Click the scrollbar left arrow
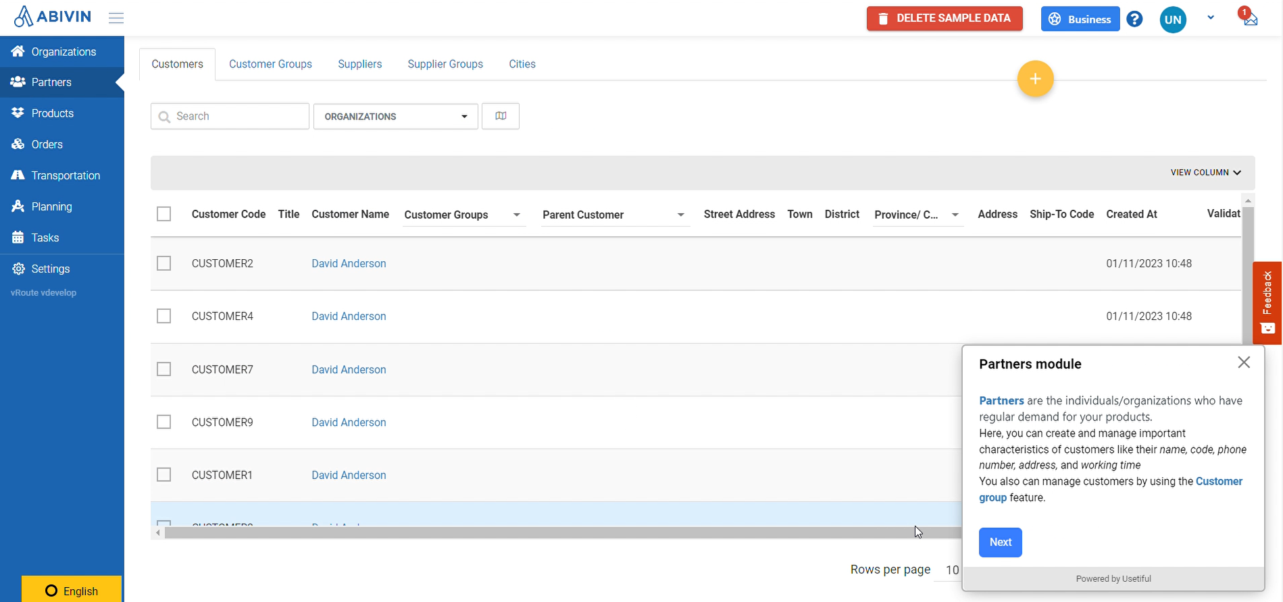Screen dimensions: 1283x602 [x=157, y=533]
